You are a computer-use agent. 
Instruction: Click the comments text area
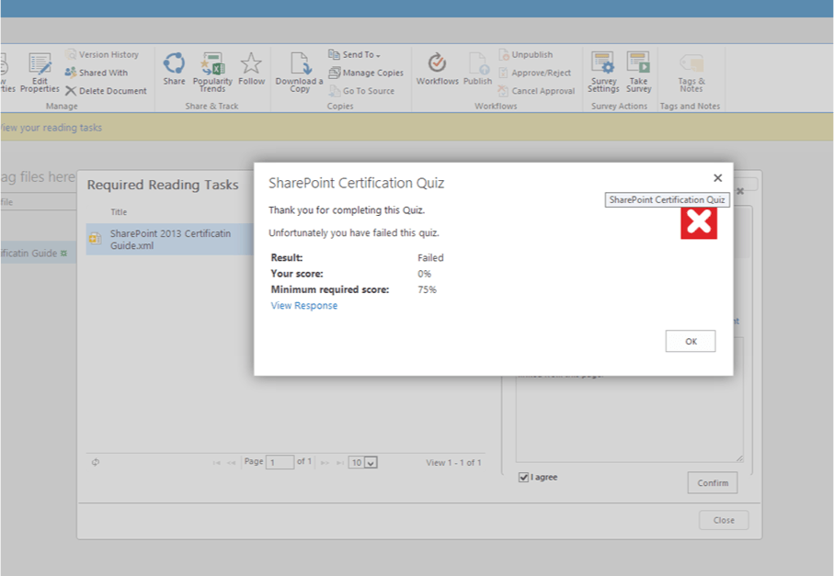click(629, 417)
